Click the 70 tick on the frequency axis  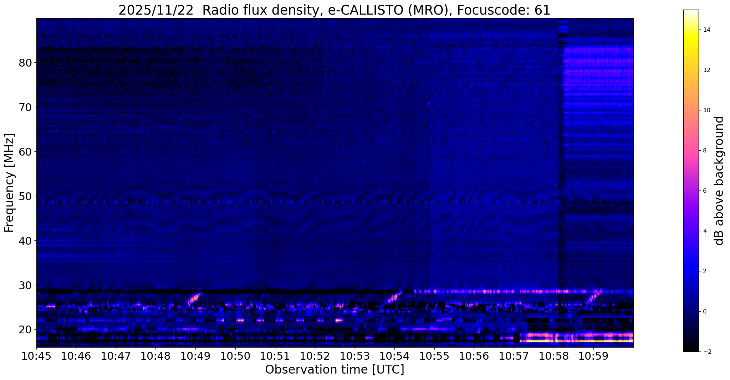(x=26, y=107)
